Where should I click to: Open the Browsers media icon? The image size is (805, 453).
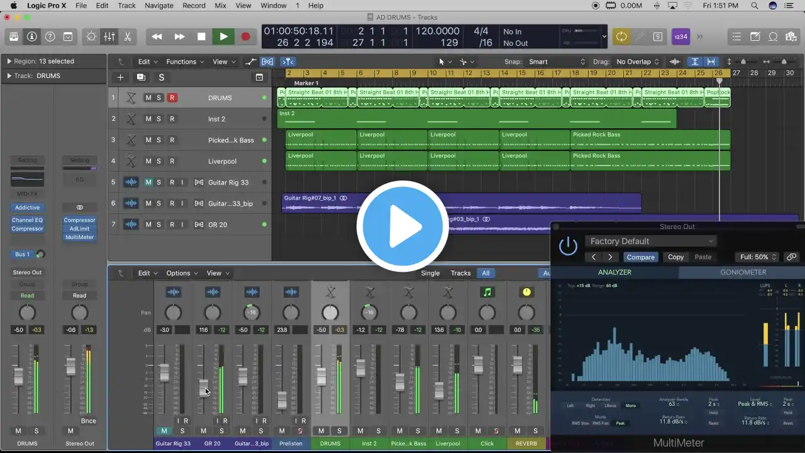click(791, 36)
